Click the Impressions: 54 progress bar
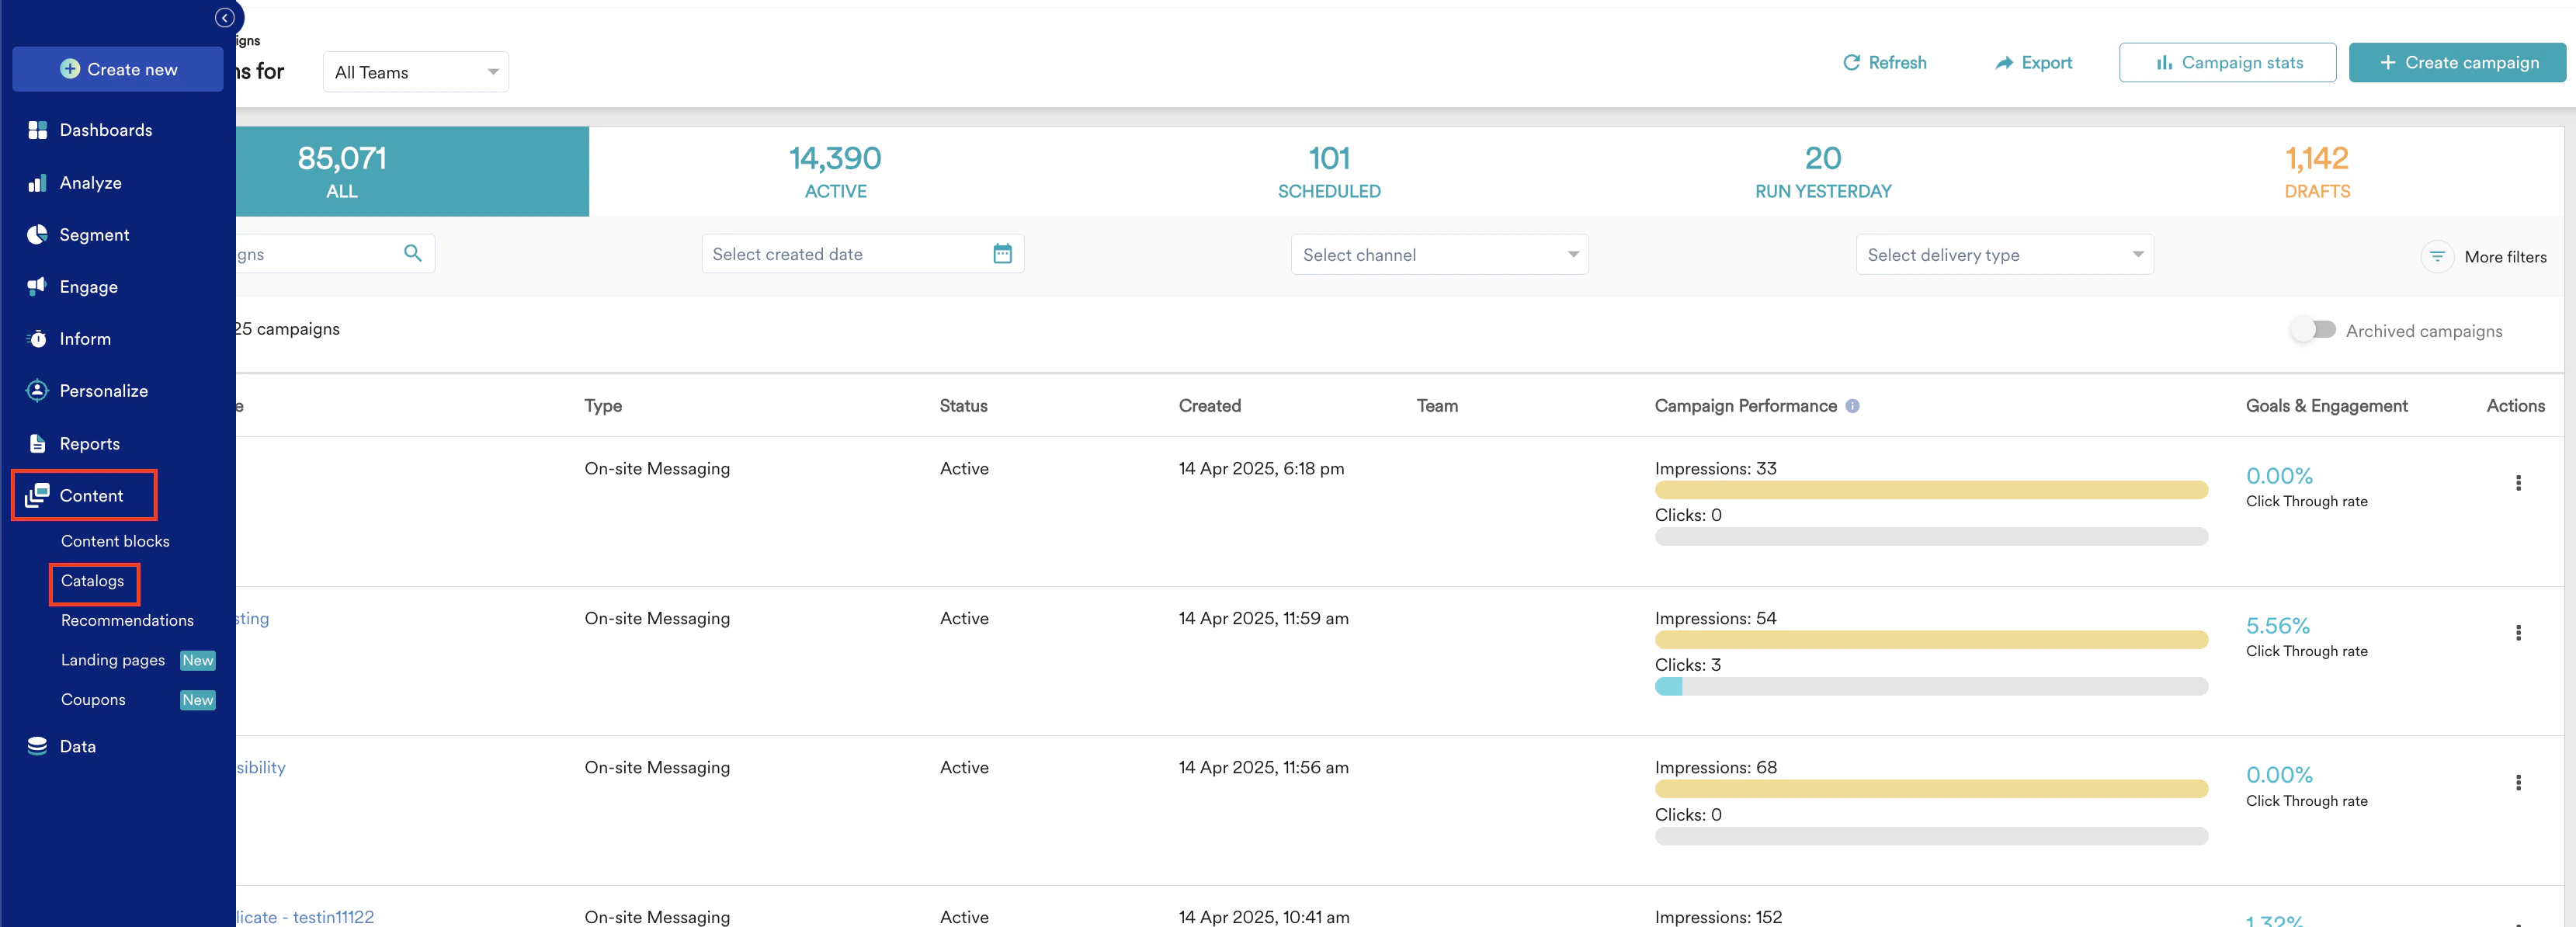The image size is (2576, 927). coord(1930,640)
